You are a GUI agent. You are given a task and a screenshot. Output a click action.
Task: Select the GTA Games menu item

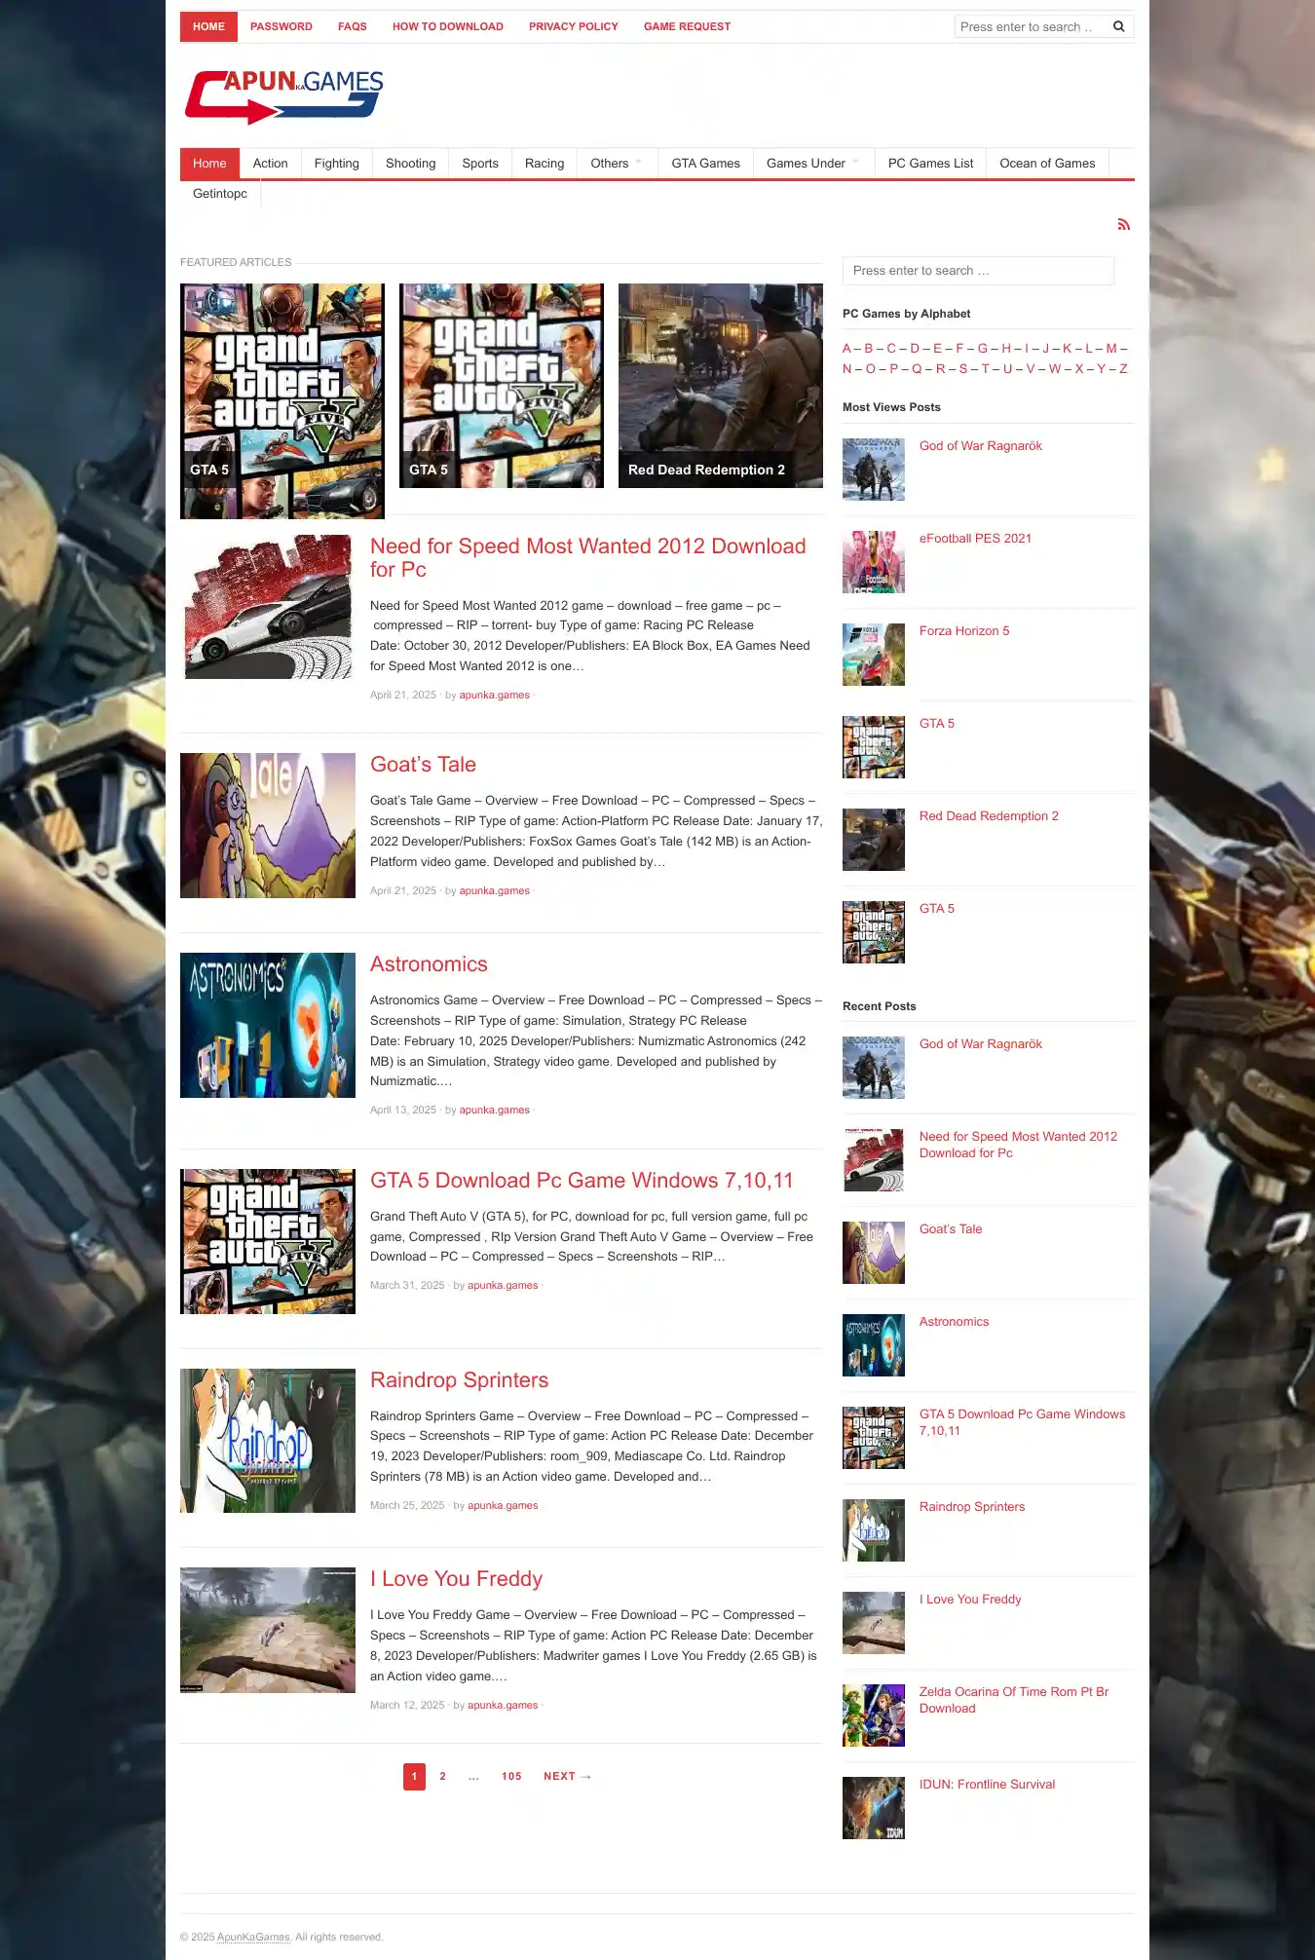coord(705,164)
